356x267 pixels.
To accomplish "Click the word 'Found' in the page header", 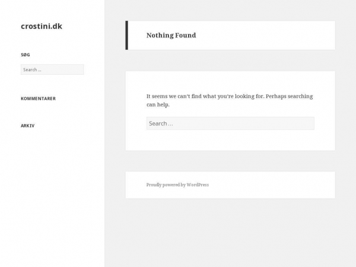I will point(186,35).
